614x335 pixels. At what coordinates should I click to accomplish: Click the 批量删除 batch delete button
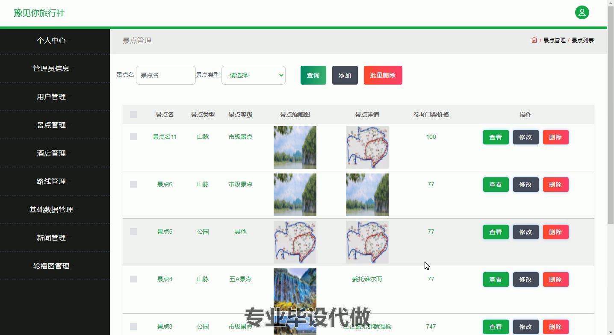pyautogui.click(x=383, y=75)
